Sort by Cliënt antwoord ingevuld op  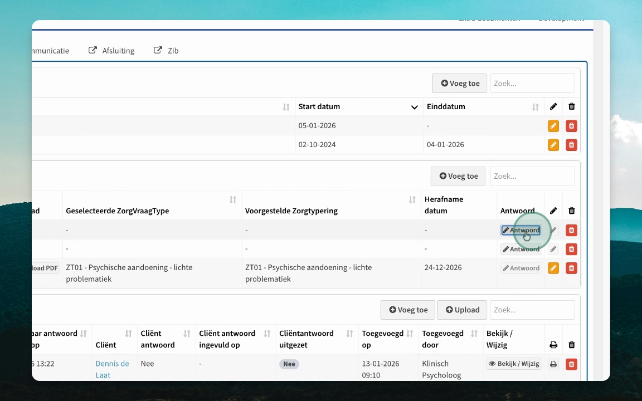pos(267,334)
